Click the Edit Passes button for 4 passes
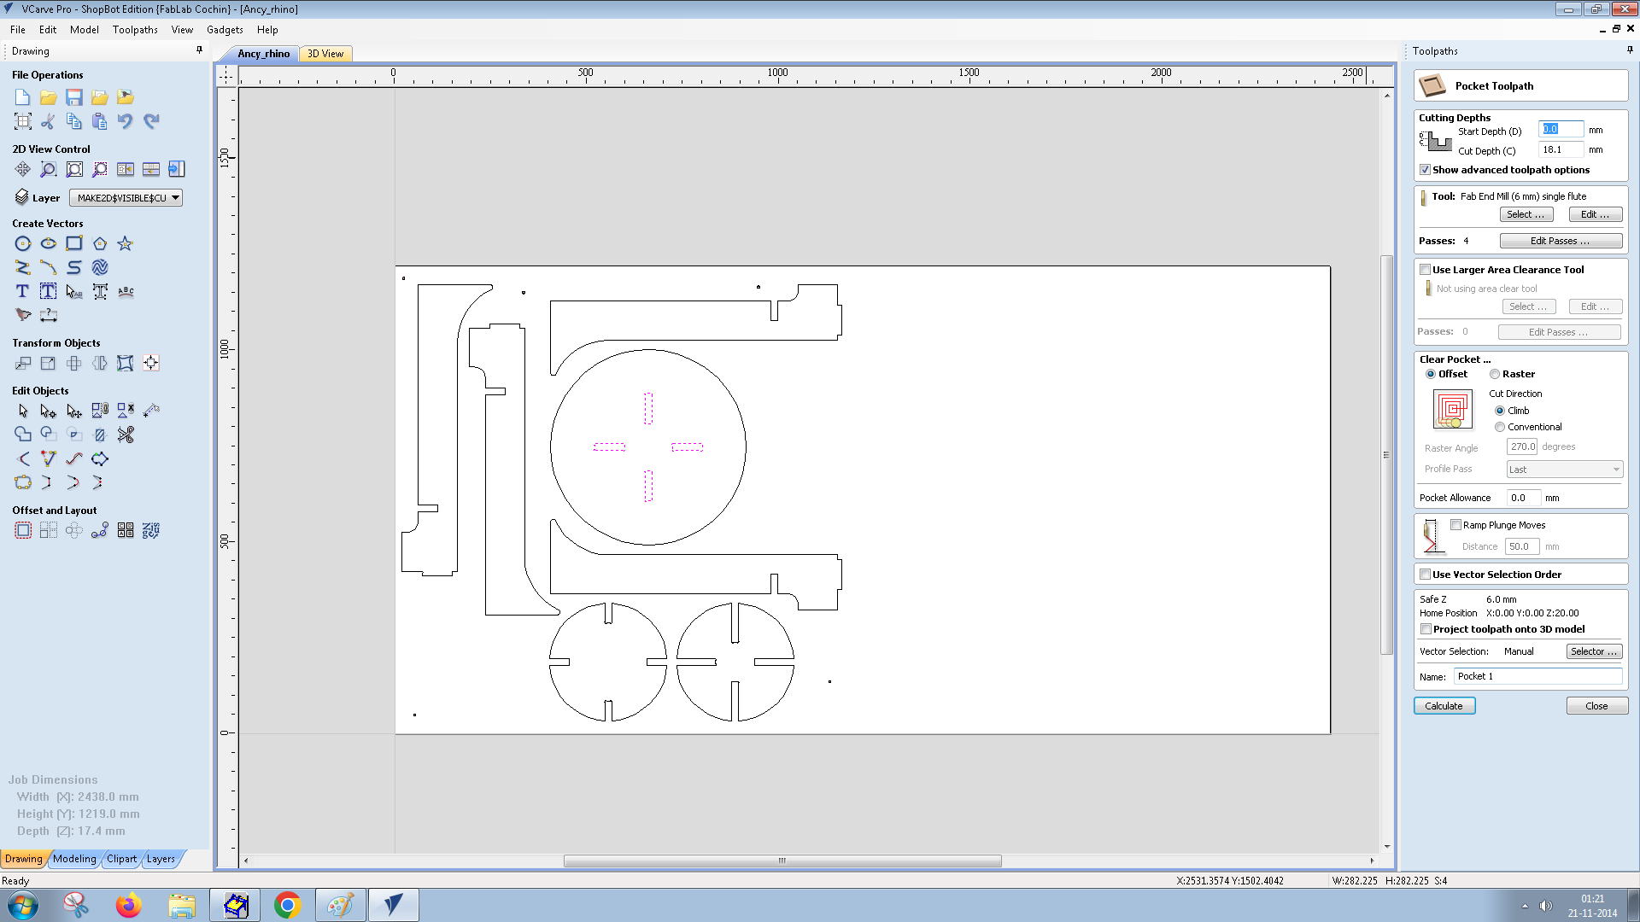Viewport: 1640px width, 922px height. 1561,241
